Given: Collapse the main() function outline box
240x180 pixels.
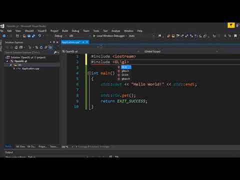Looking at the screenshot, I should coord(89,73).
